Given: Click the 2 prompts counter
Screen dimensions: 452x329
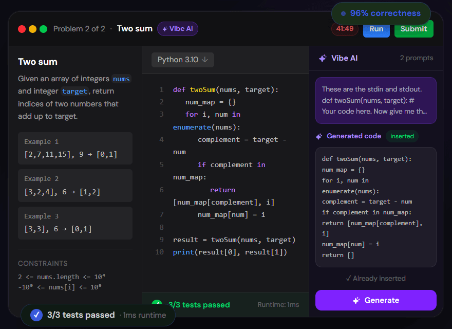Looking at the screenshot, I should (x=416, y=58).
